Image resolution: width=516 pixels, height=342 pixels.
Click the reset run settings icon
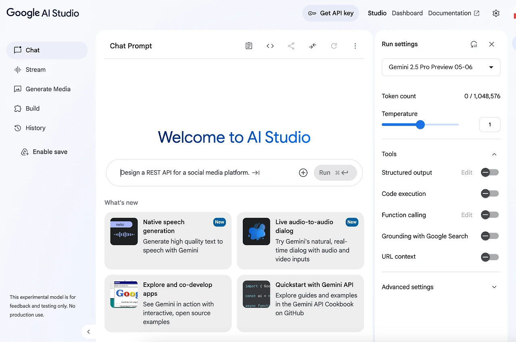click(474, 44)
